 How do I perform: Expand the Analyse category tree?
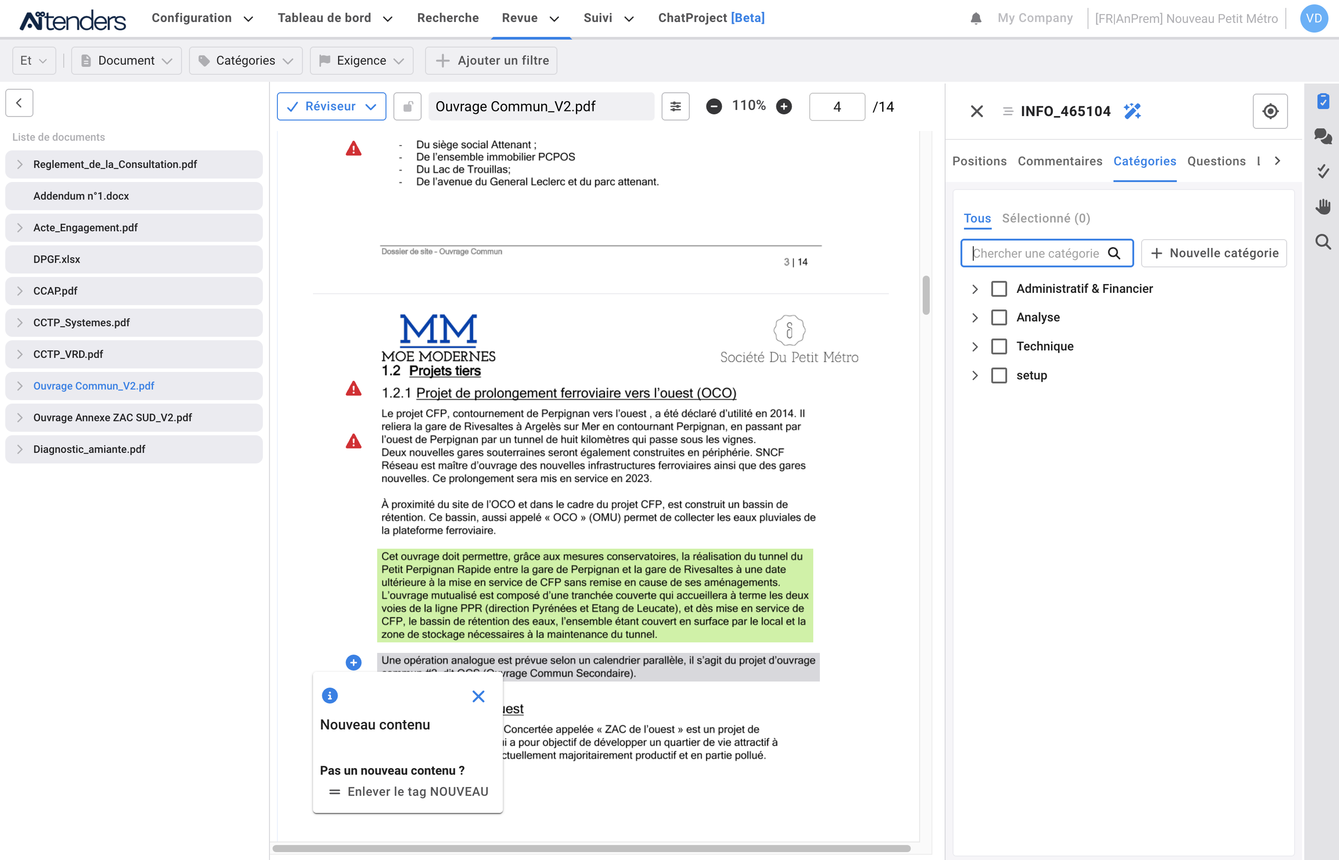975,317
